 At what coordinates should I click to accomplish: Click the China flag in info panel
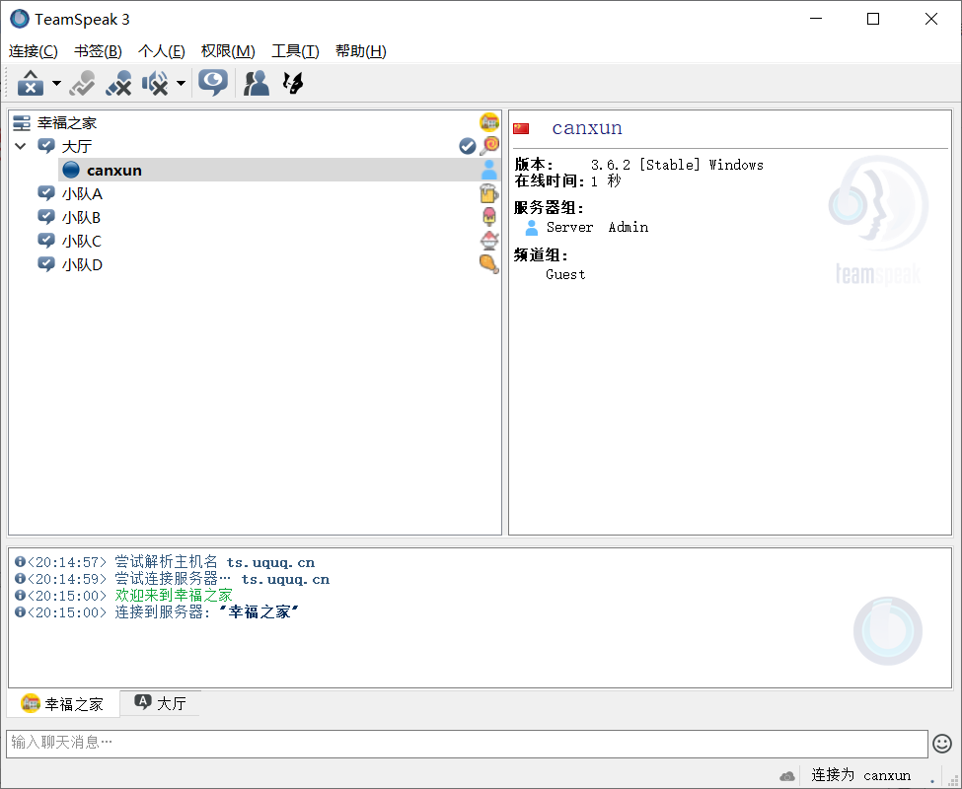click(521, 128)
